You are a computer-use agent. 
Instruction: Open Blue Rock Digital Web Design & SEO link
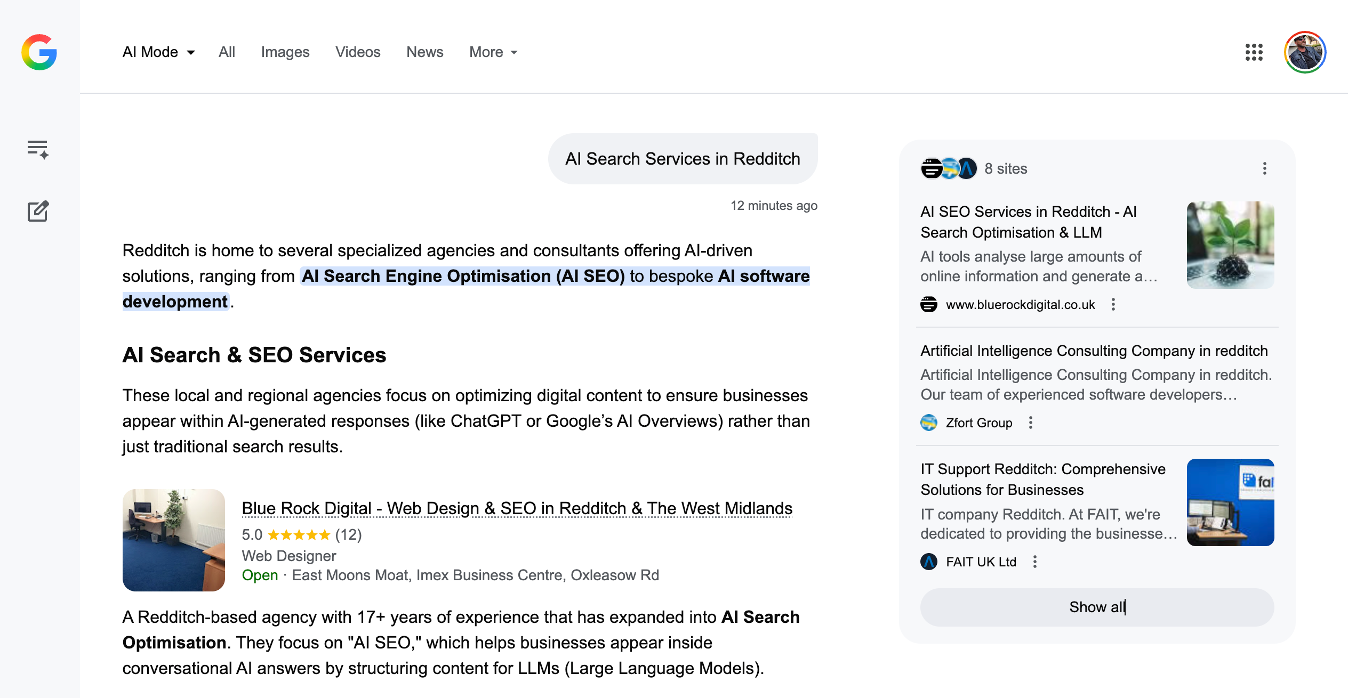[517, 508]
